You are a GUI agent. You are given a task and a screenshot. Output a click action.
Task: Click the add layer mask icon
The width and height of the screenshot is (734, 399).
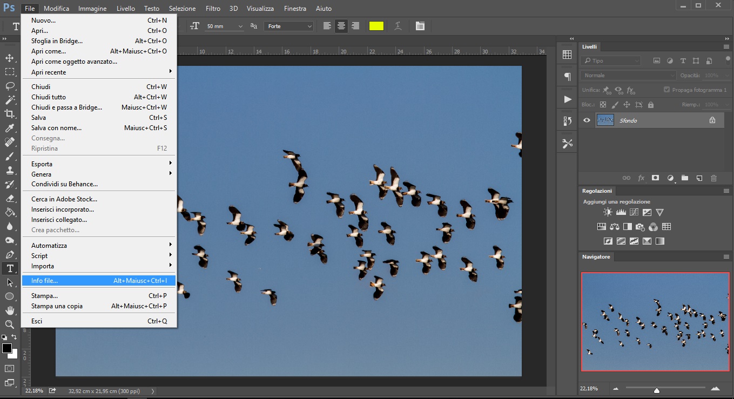pos(655,178)
